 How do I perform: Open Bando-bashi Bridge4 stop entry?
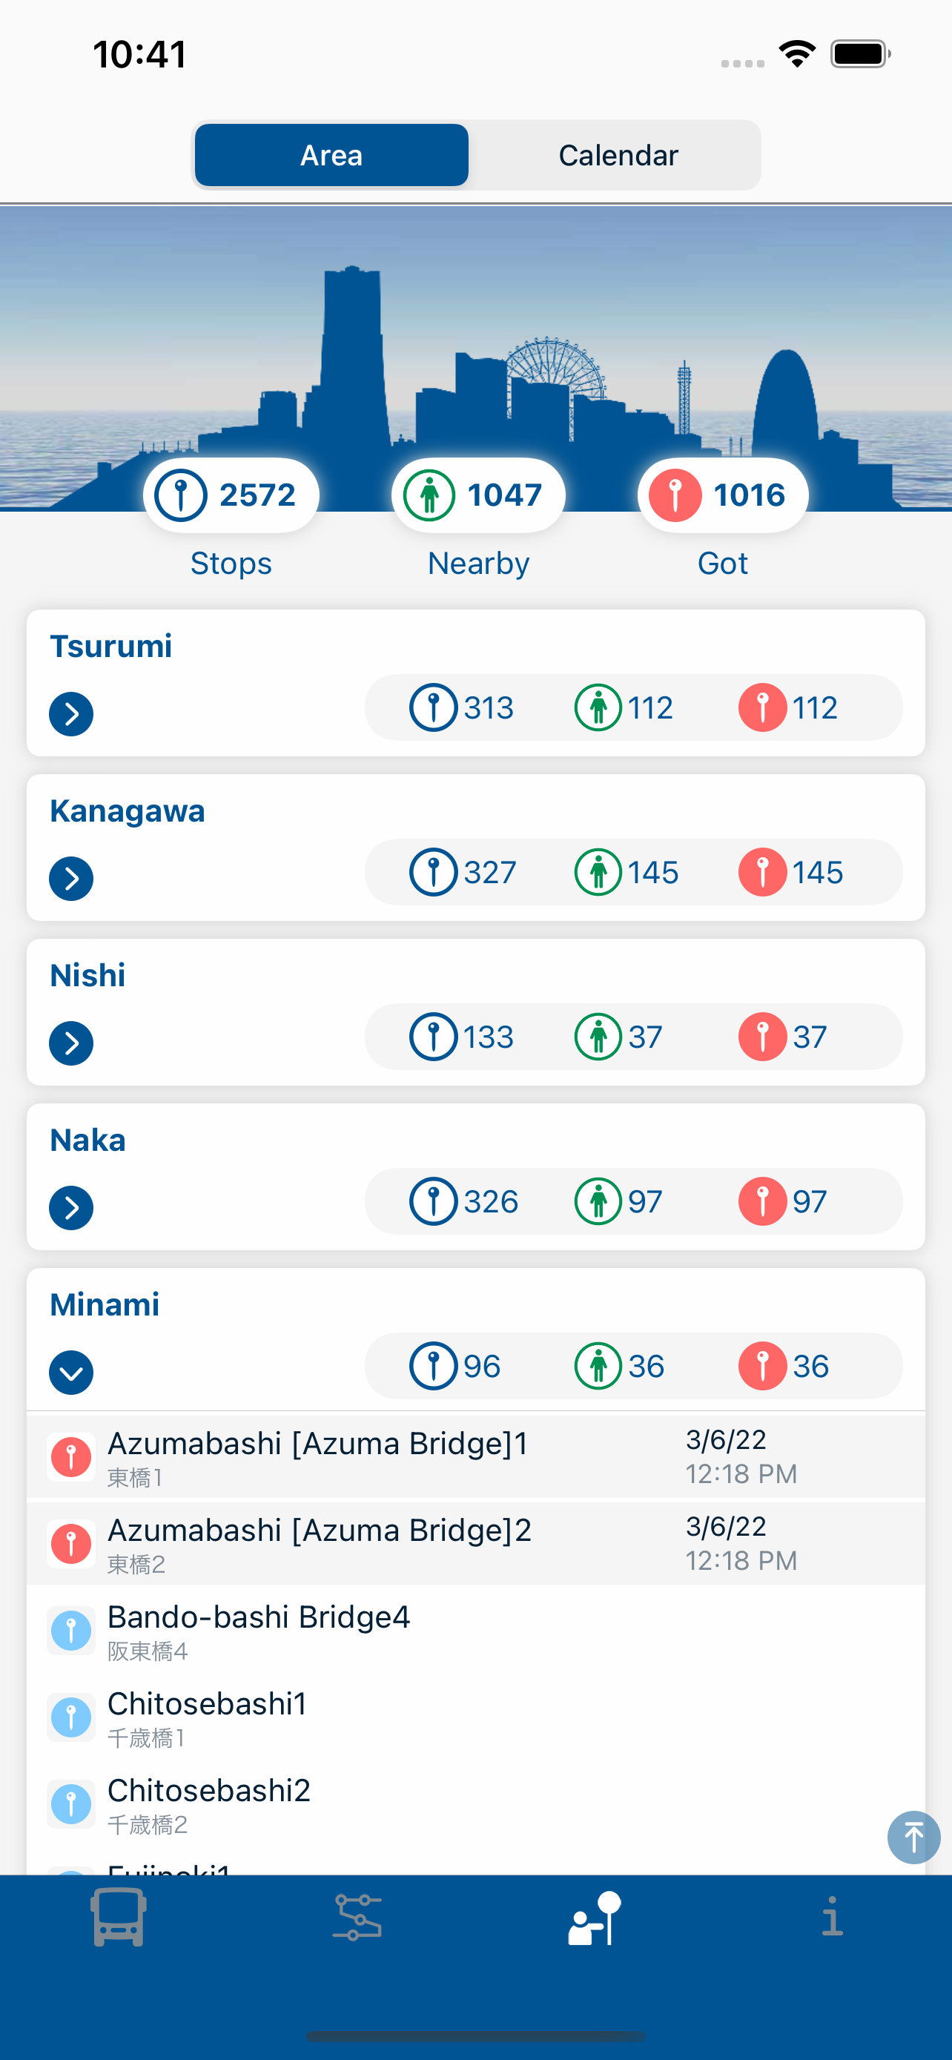[475, 1630]
